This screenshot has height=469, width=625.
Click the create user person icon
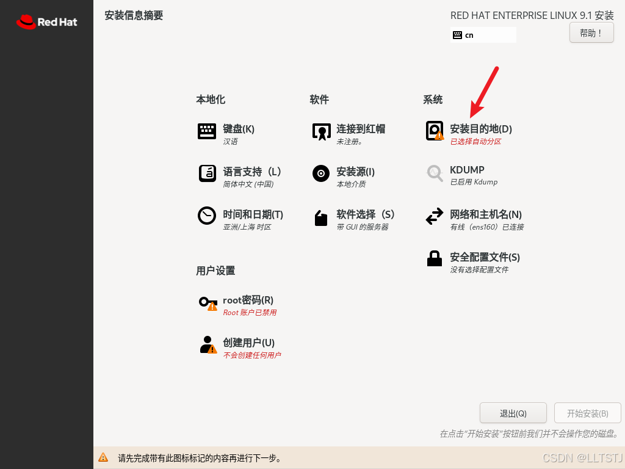pos(208,344)
